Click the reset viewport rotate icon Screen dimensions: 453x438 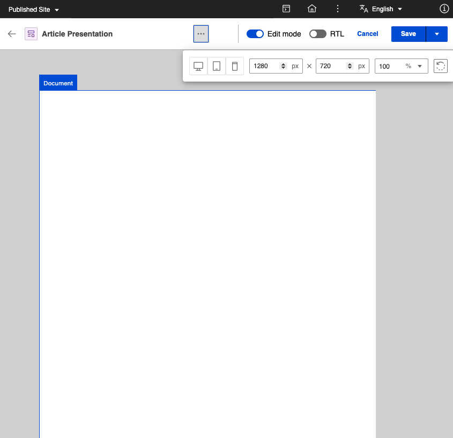coord(440,66)
